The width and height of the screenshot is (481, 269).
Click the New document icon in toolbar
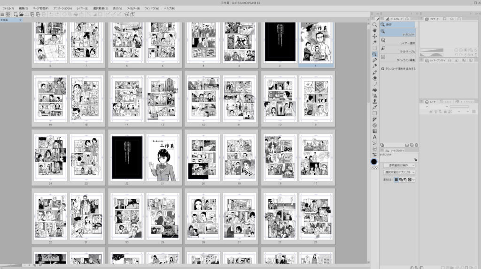(x=16, y=15)
